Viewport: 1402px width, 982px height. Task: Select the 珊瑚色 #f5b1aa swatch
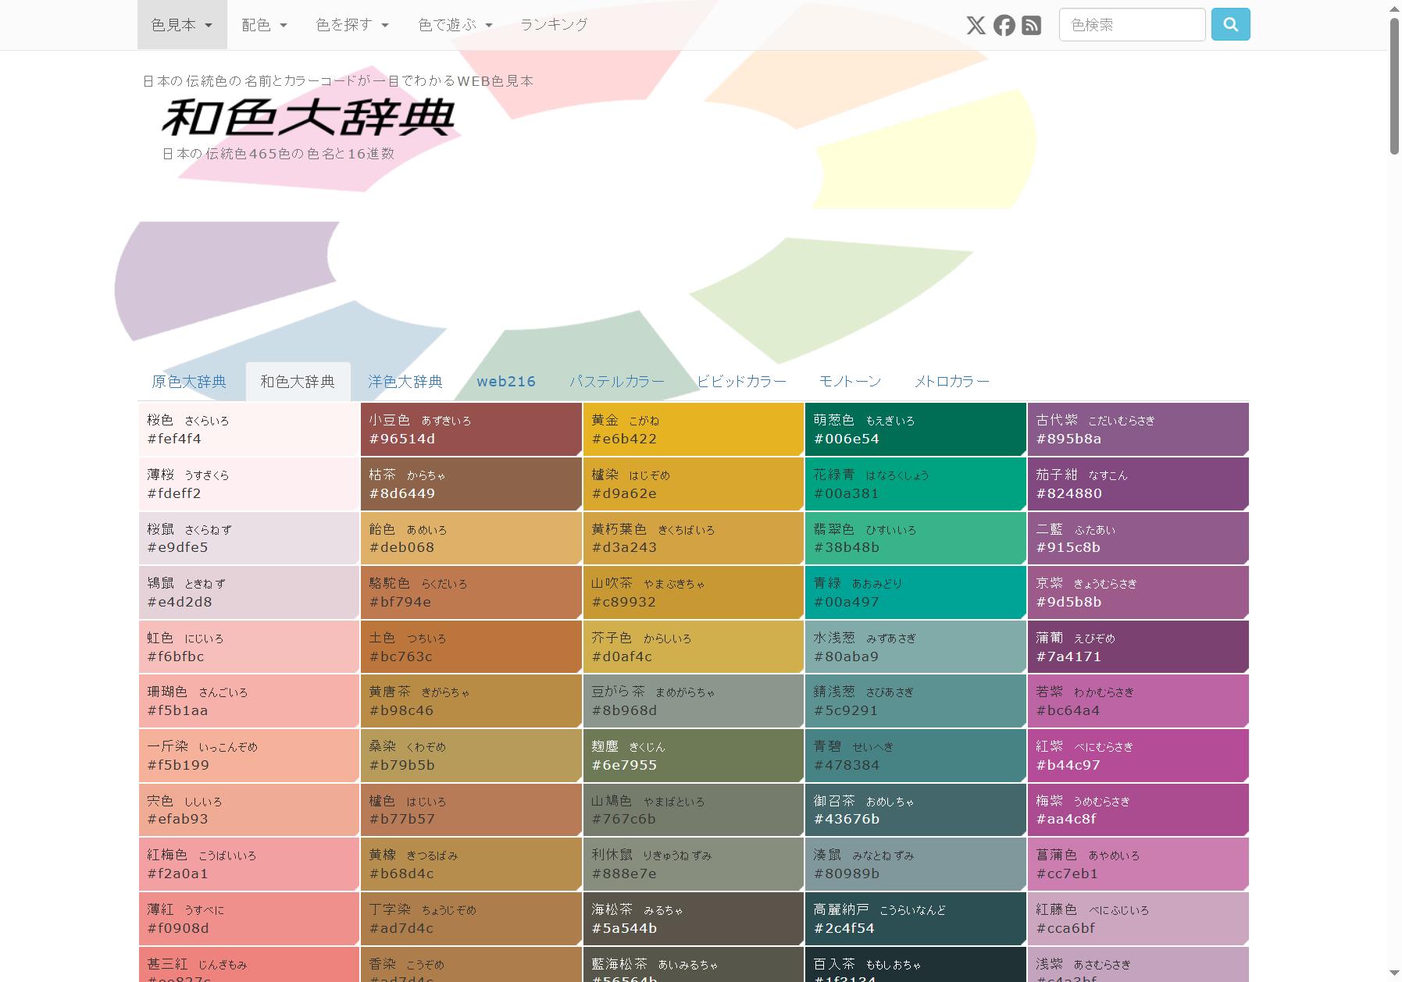pos(248,701)
